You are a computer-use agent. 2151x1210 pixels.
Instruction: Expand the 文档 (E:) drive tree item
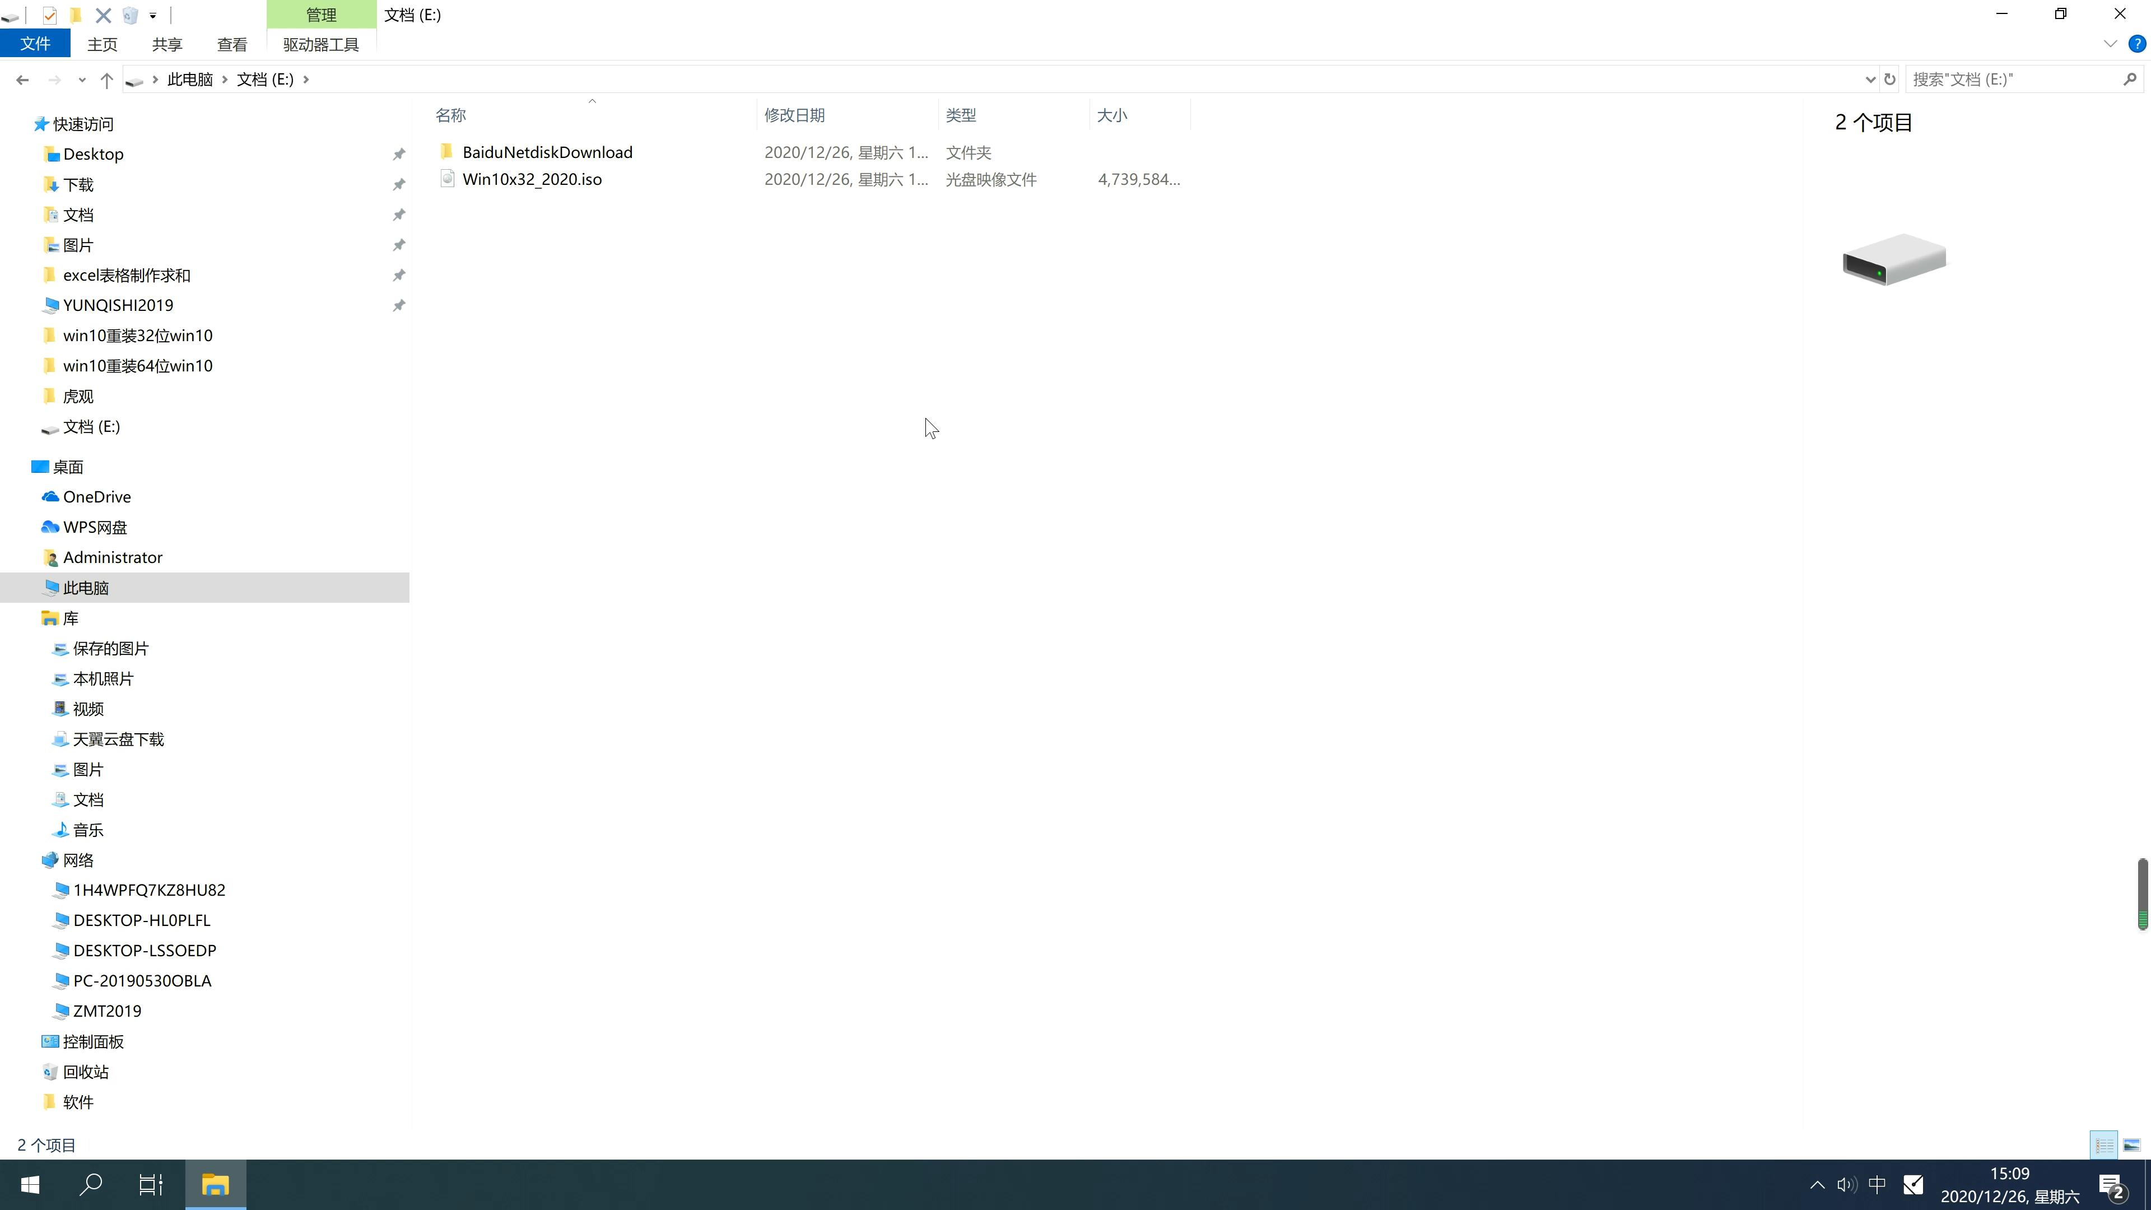[x=24, y=427]
